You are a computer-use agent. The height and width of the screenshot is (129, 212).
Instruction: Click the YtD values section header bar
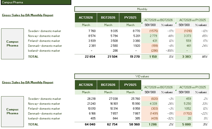(x=142, y=77)
